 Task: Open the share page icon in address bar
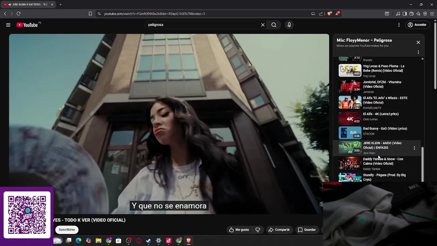click(321, 14)
